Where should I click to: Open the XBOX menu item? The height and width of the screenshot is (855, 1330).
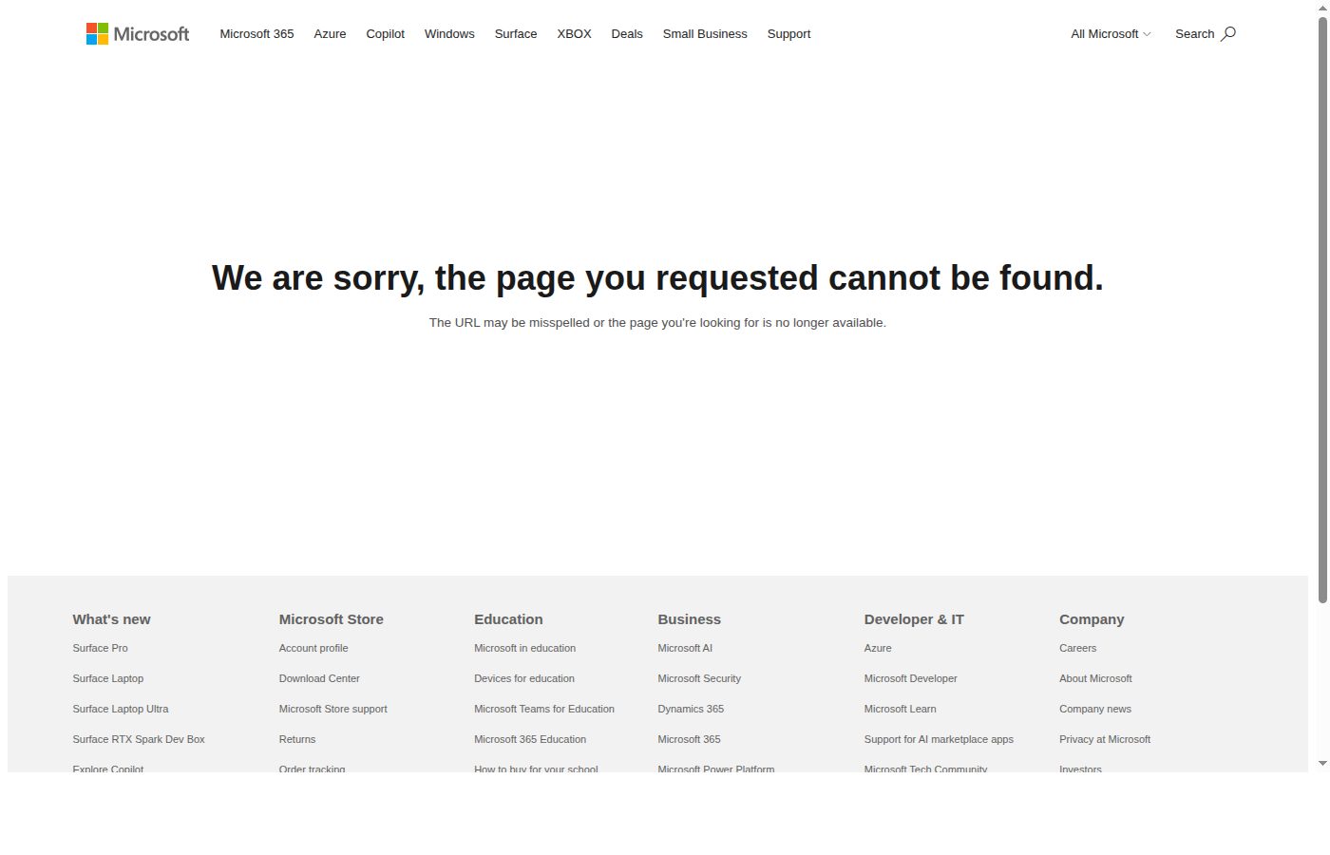point(574,33)
